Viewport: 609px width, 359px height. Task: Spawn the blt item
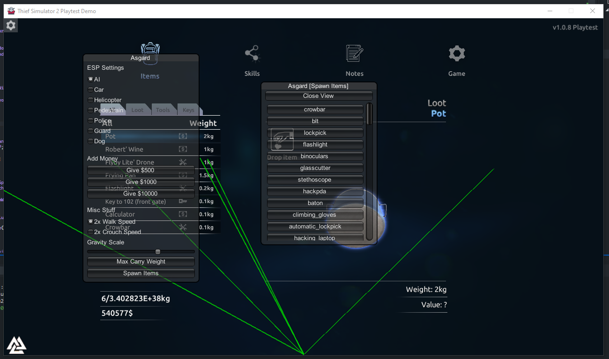pyautogui.click(x=315, y=121)
